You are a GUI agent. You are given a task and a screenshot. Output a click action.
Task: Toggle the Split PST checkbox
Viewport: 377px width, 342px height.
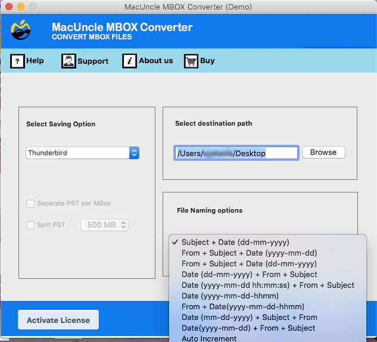[x=30, y=225]
